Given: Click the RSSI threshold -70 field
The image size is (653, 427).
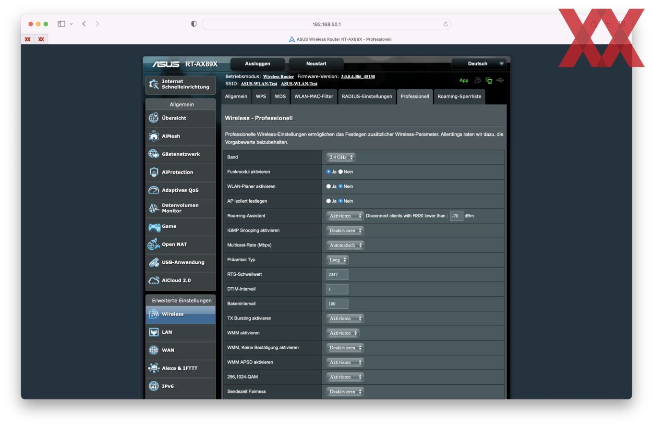Looking at the screenshot, I should pos(457,216).
